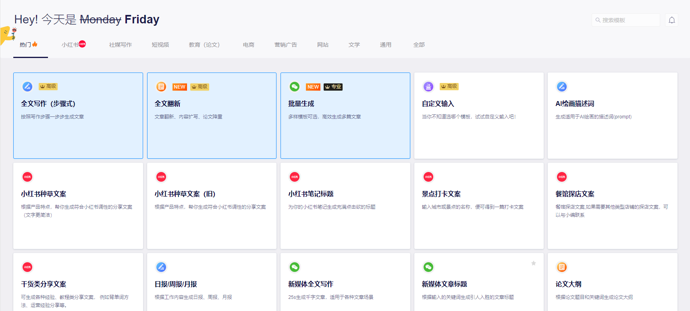690x311 pixels.
Task: Favorite 新媒体文章标题 with the star icon
Action: coord(534,263)
